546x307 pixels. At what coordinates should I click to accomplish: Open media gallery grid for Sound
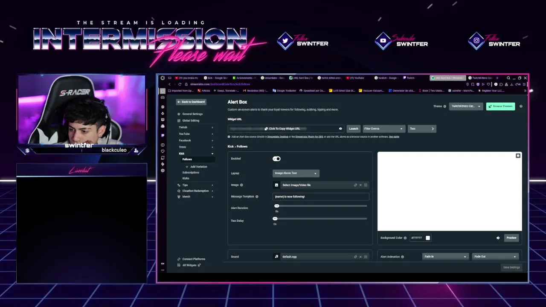point(366,257)
